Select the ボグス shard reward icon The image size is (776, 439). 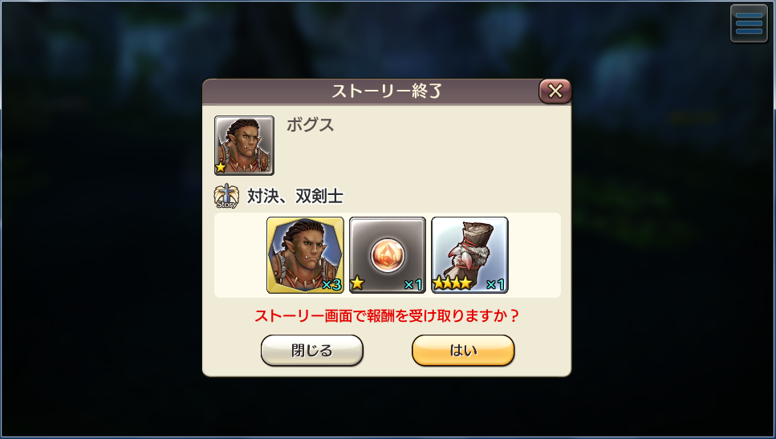pos(306,255)
